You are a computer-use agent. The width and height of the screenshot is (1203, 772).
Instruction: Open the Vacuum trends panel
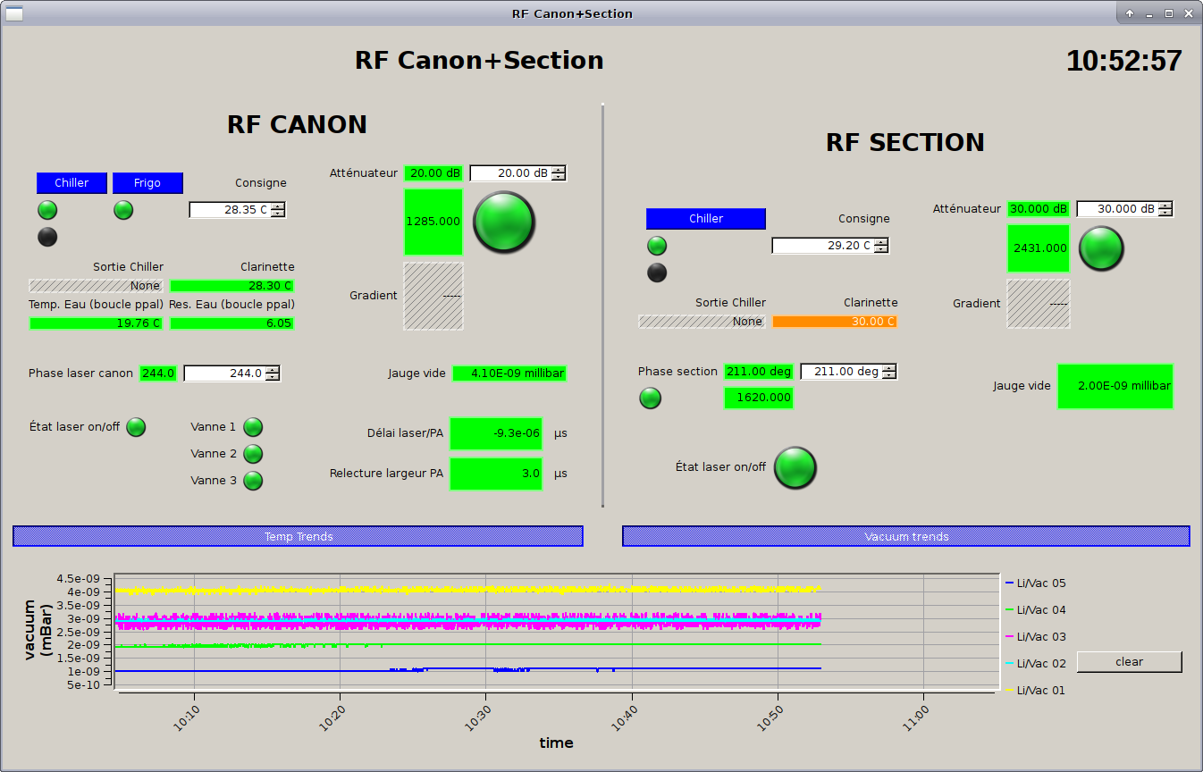[x=905, y=536]
